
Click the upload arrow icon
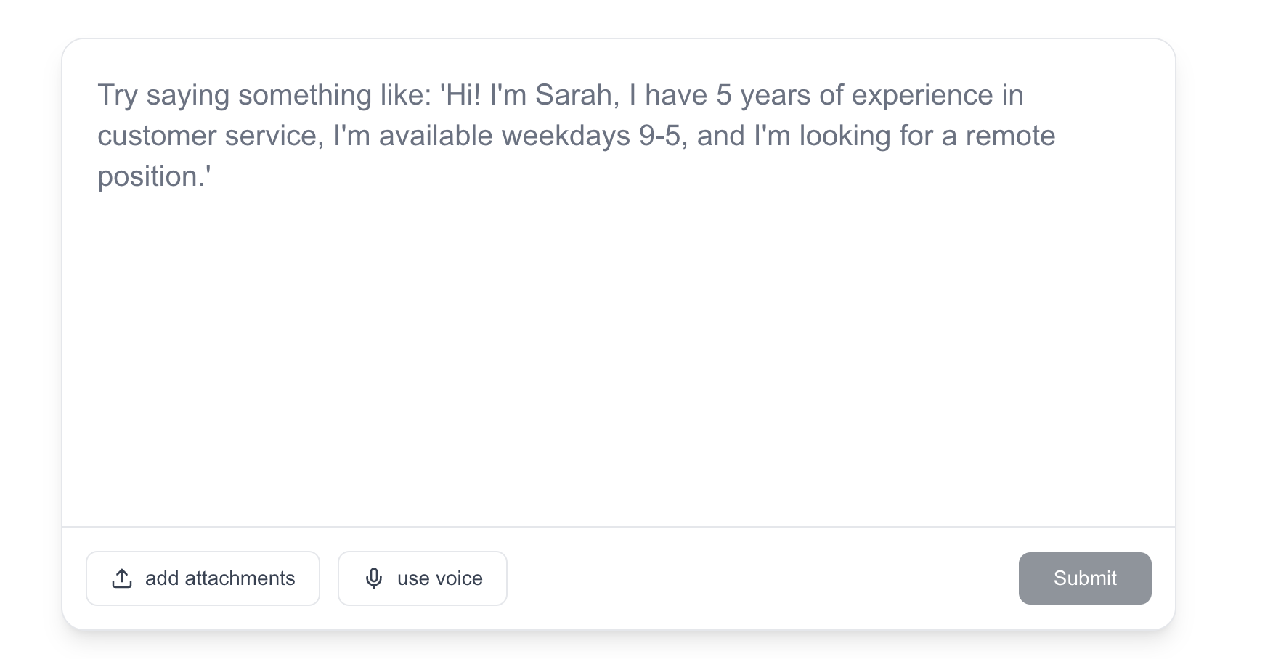click(x=122, y=578)
